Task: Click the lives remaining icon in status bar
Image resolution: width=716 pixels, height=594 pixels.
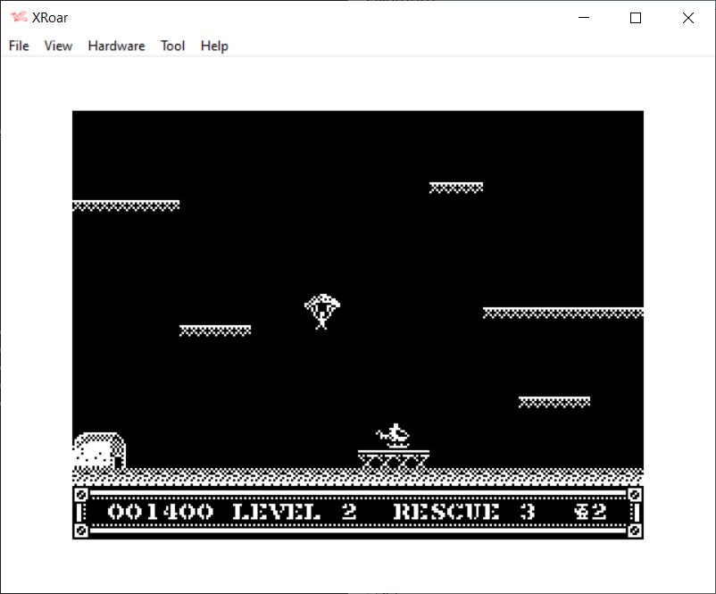Action: [584, 512]
